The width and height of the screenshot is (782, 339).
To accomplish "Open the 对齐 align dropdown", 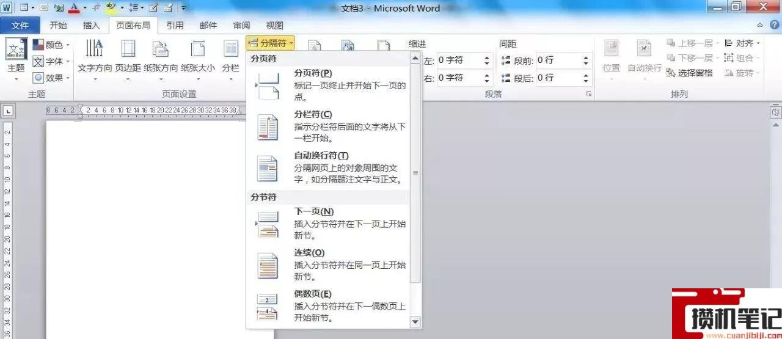I will click(x=742, y=43).
